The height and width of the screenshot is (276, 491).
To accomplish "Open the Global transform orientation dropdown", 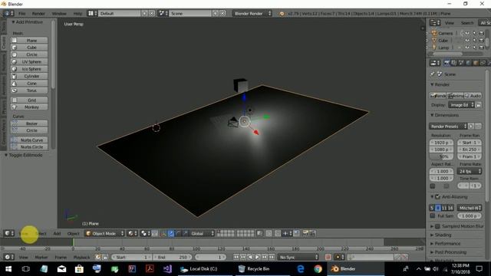I will coord(202,233).
